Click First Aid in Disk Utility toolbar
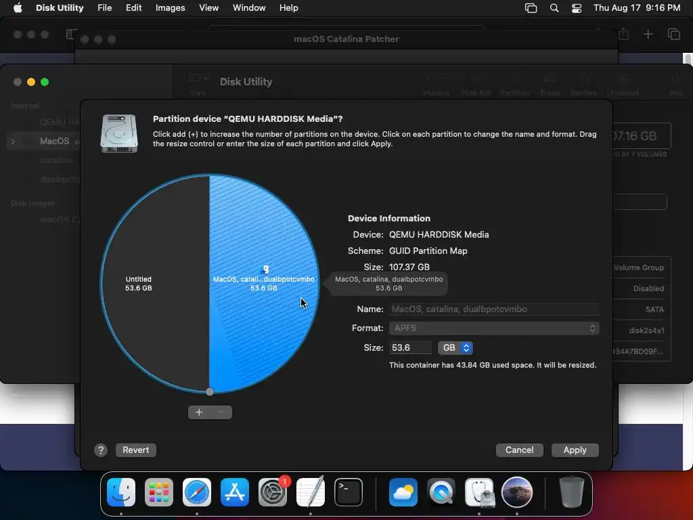The height and width of the screenshot is (520, 693). (476, 85)
